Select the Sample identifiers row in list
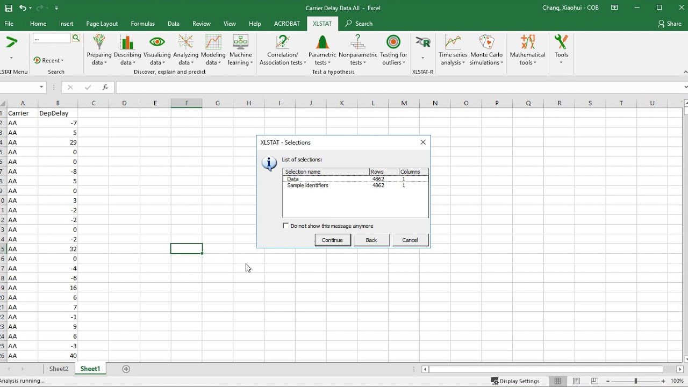688x387 pixels. (x=355, y=185)
